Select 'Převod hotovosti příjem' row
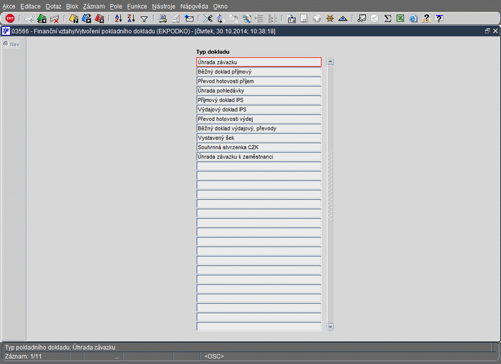 click(259, 81)
